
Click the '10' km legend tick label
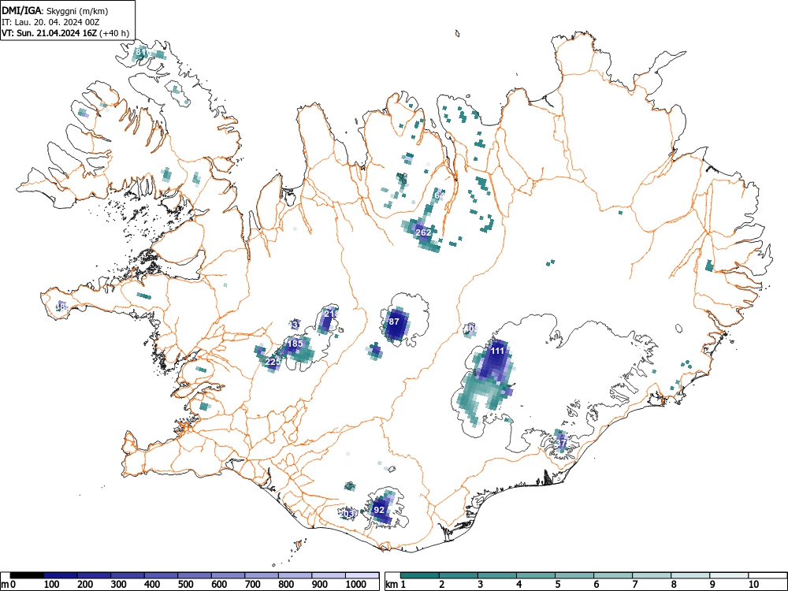(x=753, y=585)
